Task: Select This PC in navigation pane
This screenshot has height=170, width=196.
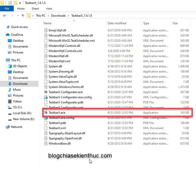Action: click(16, 60)
